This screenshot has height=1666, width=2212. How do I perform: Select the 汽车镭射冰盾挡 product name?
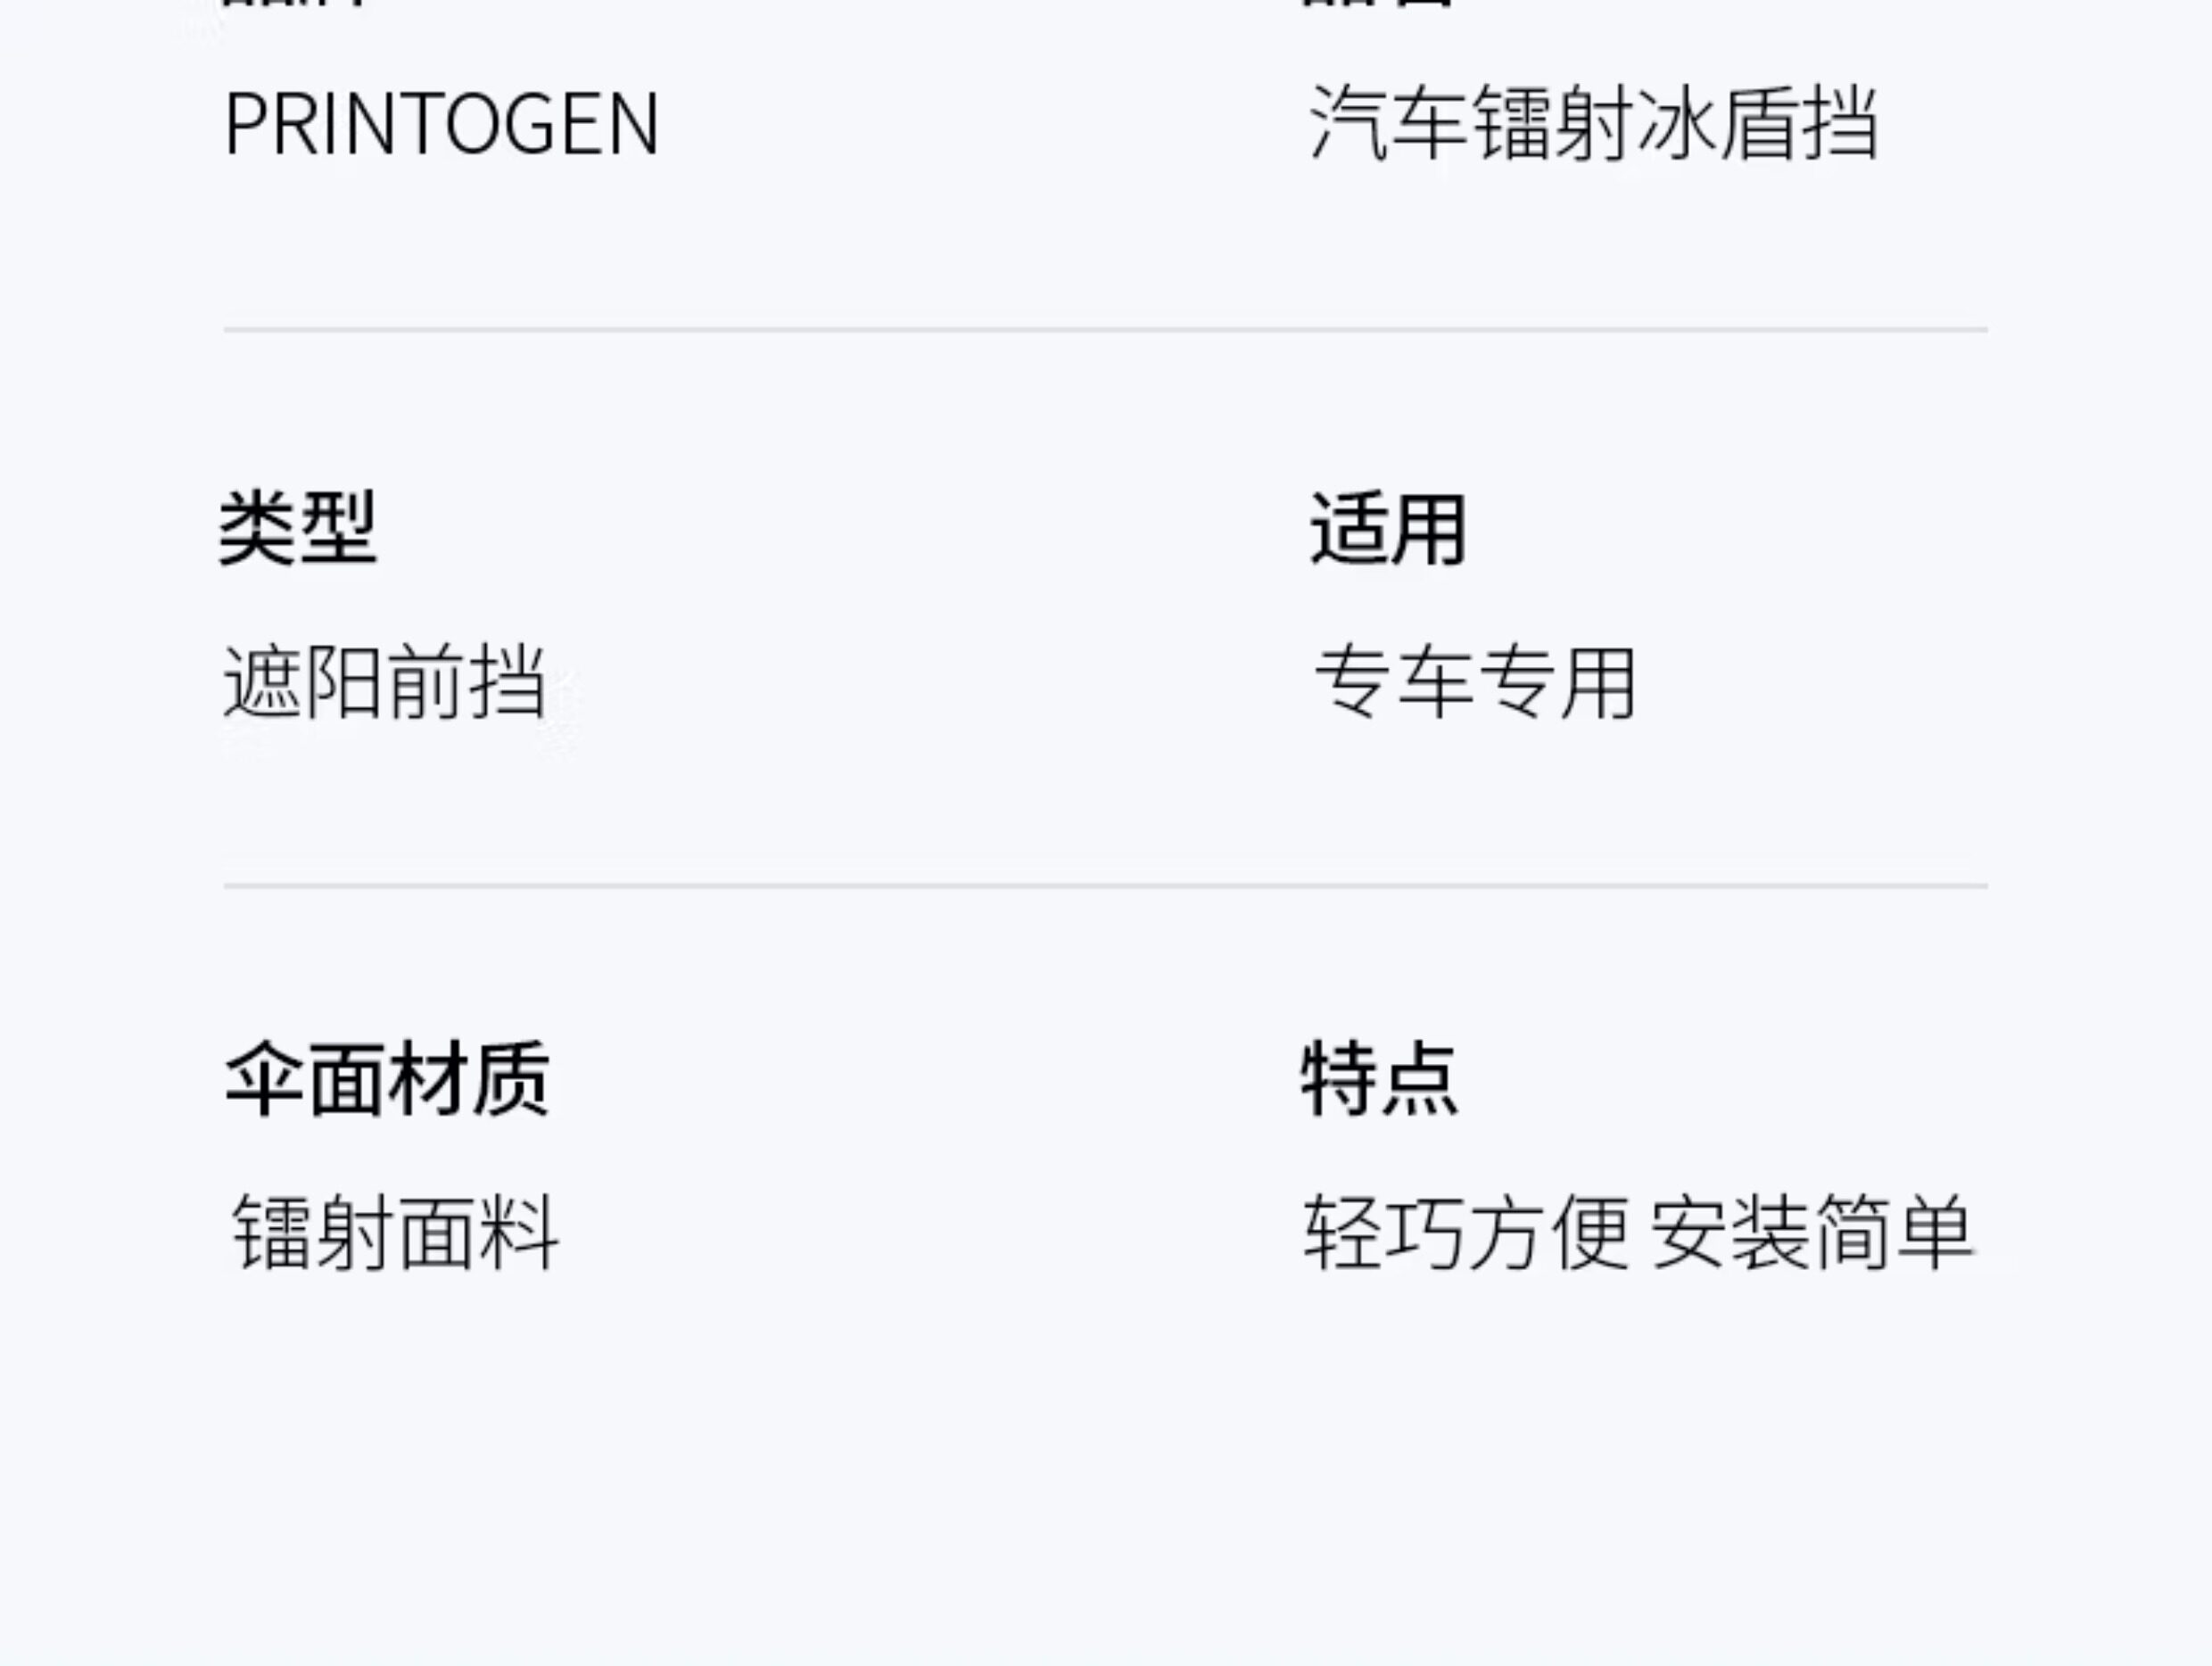click(1593, 124)
